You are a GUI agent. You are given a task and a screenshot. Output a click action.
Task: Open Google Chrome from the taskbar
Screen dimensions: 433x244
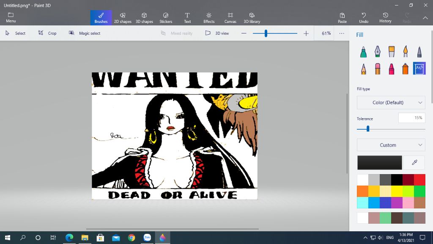[132, 238]
